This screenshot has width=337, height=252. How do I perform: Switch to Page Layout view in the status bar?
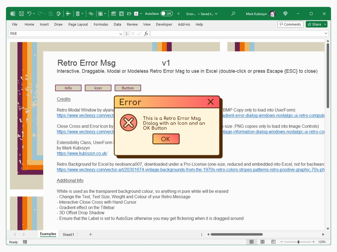pyautogui.click(x=263, y=242)
